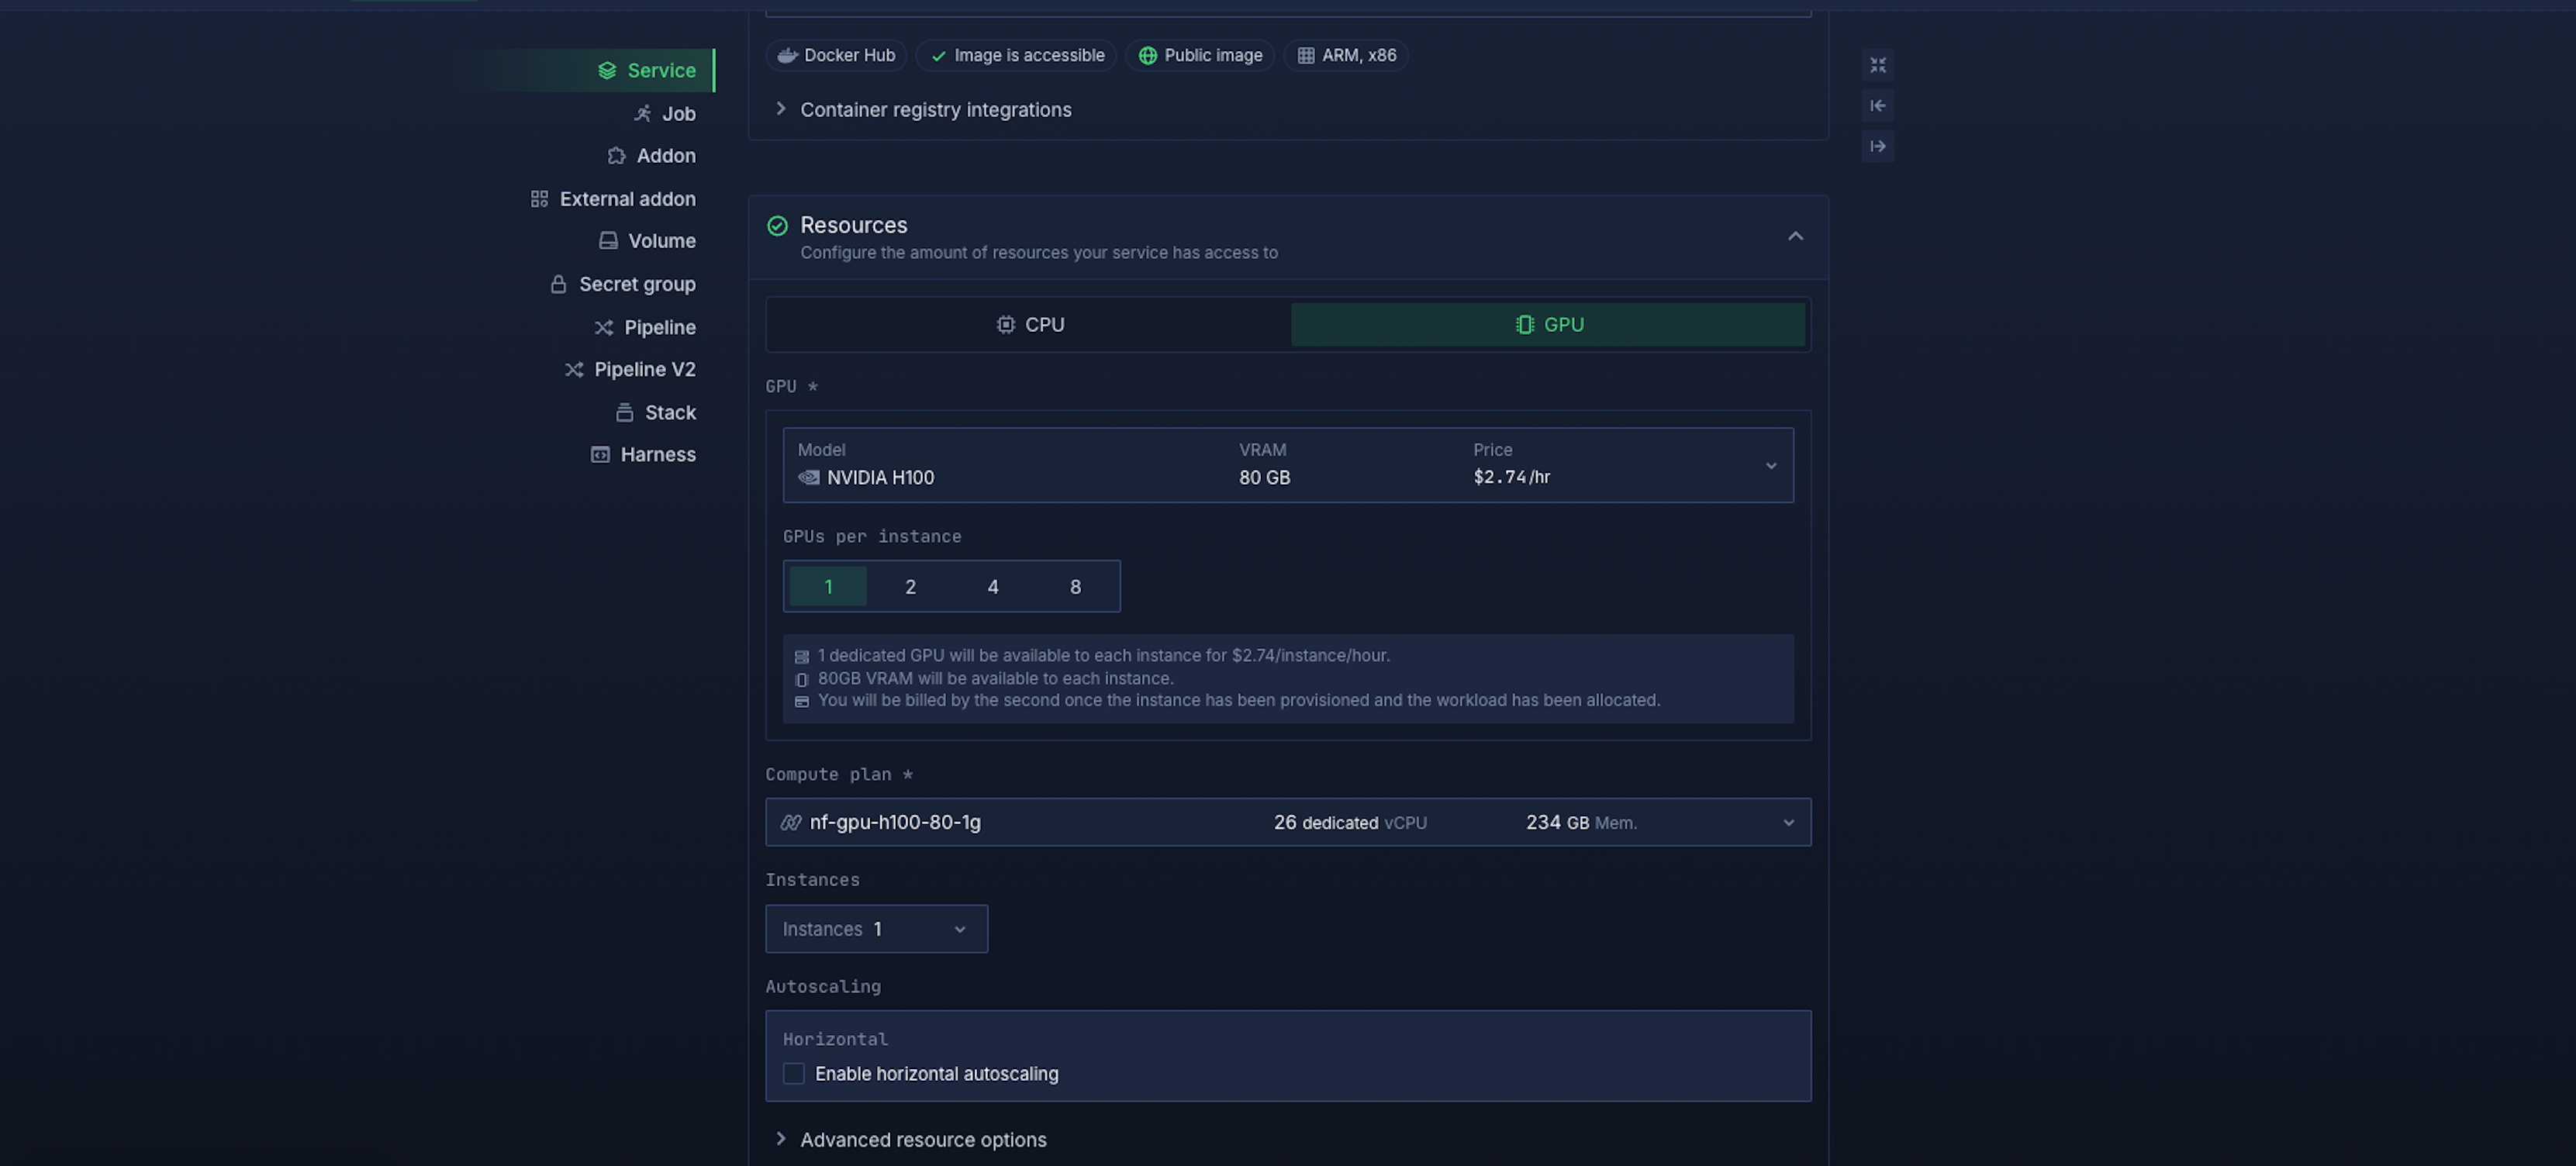Set GPUs per instance to 2
The image size is (2576, 1166).
click(910, 587)
